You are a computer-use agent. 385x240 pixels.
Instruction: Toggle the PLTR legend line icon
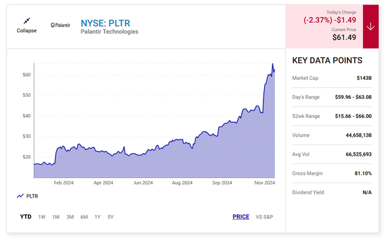20,196
